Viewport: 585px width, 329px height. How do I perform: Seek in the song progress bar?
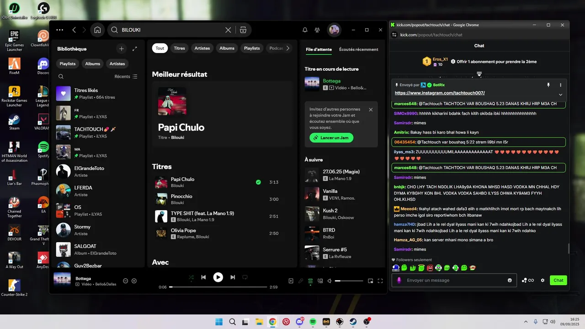pos(218,287)
